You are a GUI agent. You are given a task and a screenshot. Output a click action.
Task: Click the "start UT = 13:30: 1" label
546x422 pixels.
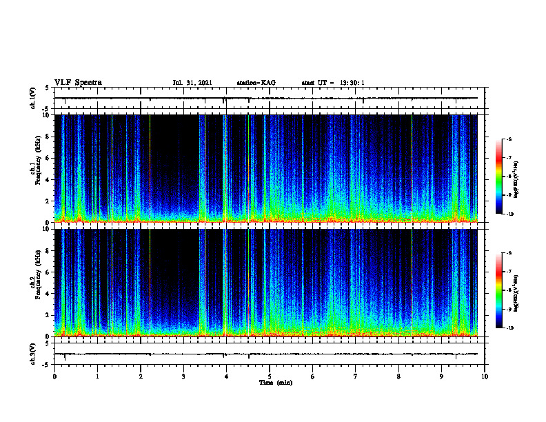point(333,83)
